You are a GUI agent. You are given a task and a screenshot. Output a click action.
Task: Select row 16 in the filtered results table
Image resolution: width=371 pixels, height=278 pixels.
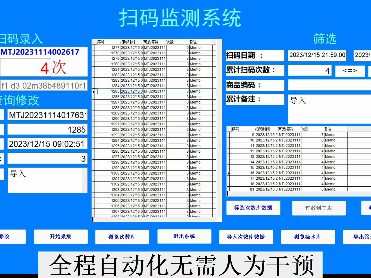283,173
